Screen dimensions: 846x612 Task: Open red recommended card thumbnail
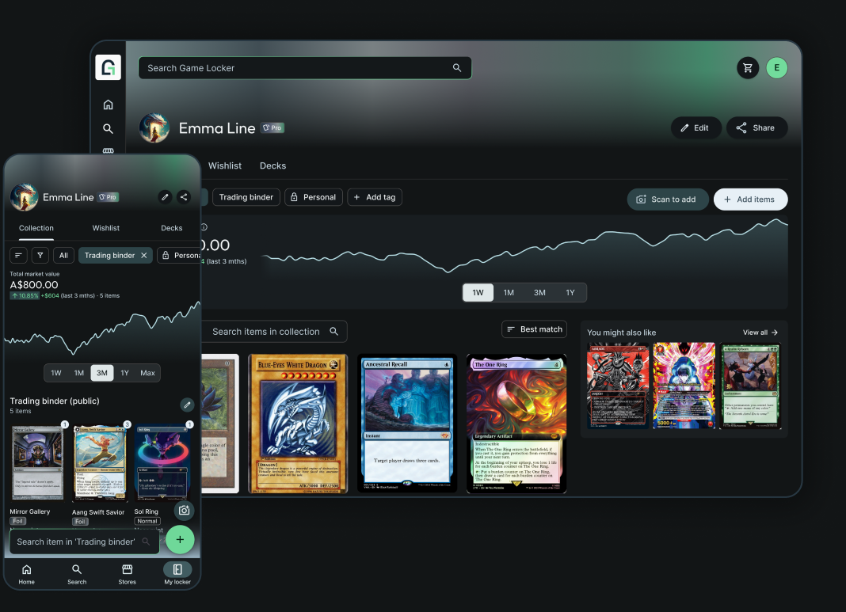[619, 386]
